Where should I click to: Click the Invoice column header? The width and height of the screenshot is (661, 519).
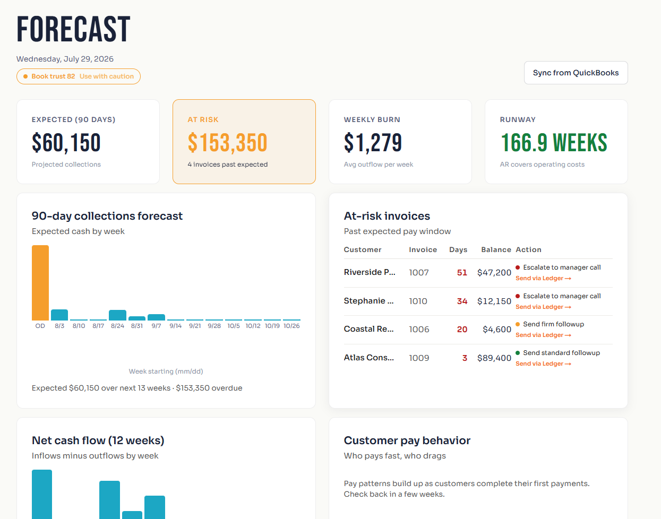pyautogui.click(x=423, y=249)
